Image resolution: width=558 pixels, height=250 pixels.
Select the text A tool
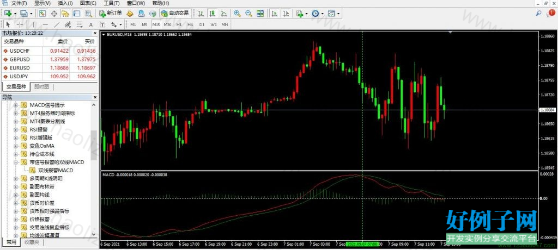coord(91,24)
